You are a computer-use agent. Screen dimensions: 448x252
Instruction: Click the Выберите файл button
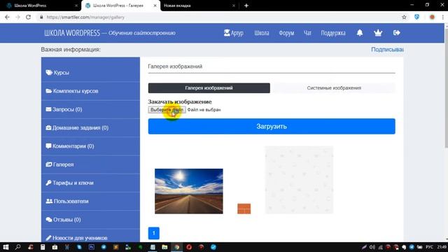pyautogui.click(x=167, y=110)
